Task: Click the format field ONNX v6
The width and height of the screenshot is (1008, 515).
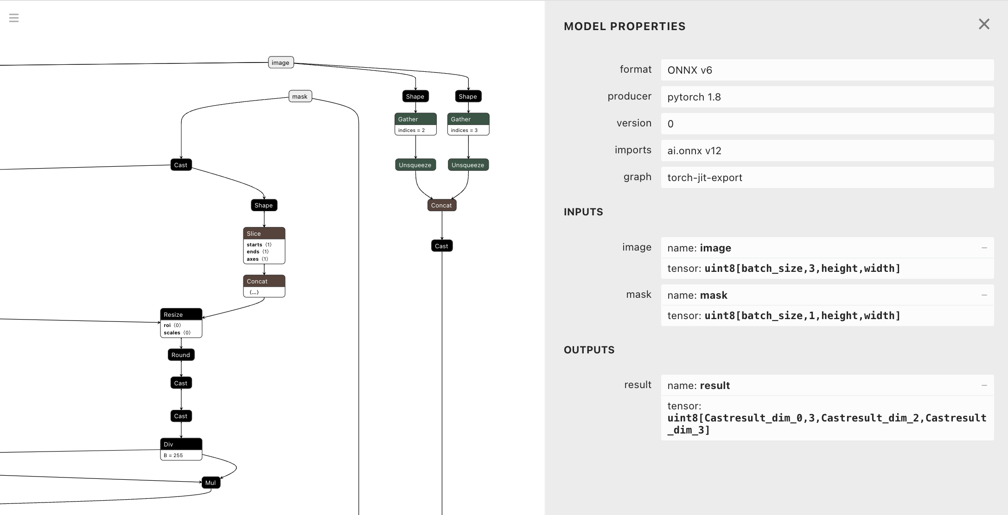Action: (x=827, y=70)
